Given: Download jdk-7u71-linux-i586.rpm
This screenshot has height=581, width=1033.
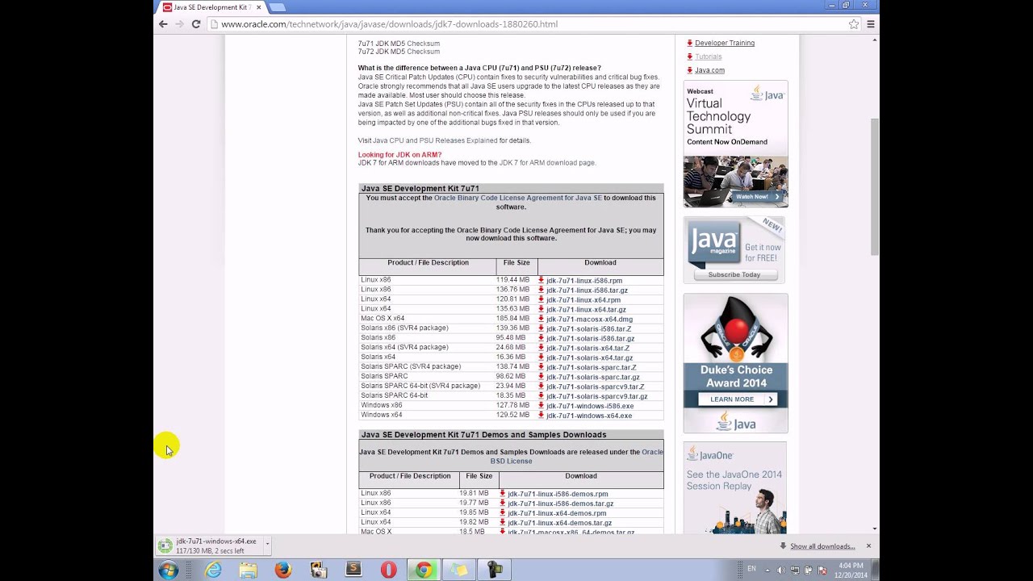Looking at the screenshot, I should pos(584,281).
